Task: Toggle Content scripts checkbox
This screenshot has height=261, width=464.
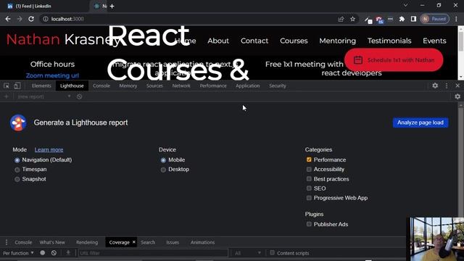Action: coord(273,252)
